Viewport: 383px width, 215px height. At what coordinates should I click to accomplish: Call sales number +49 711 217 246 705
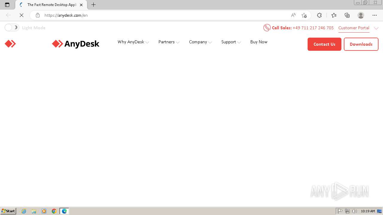click(x=313, y=28)
